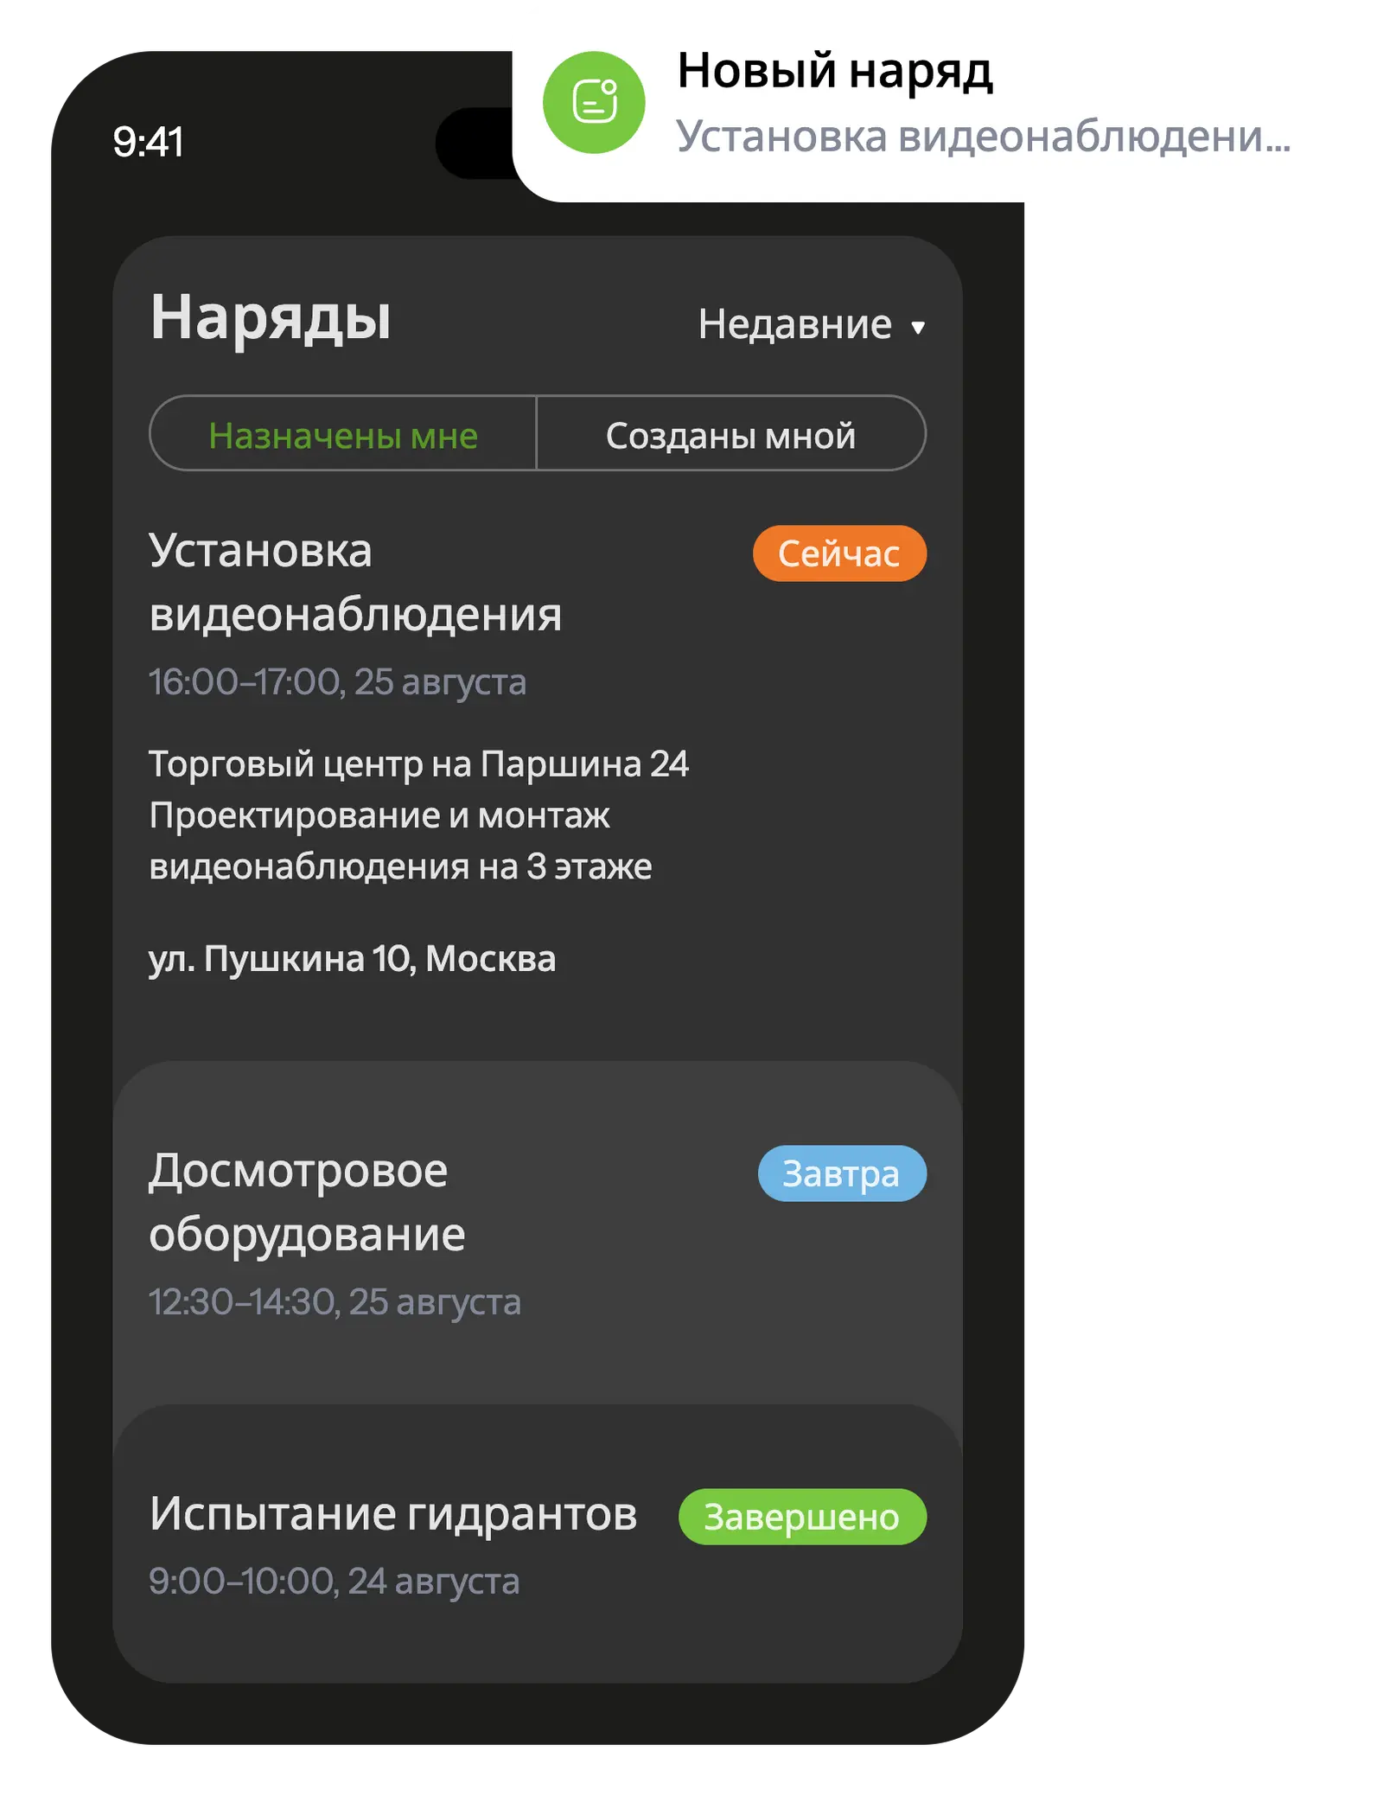Tap the orange "Сейчас" status badge

838,553
